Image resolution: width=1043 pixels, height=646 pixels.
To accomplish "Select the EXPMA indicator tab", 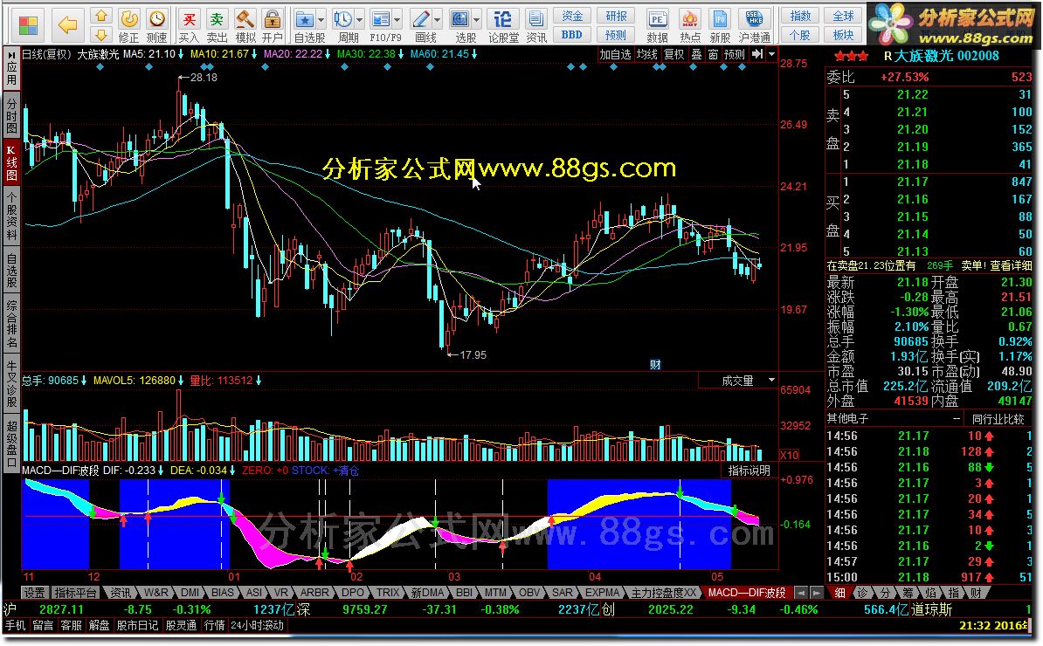I will tap(602, 592).
